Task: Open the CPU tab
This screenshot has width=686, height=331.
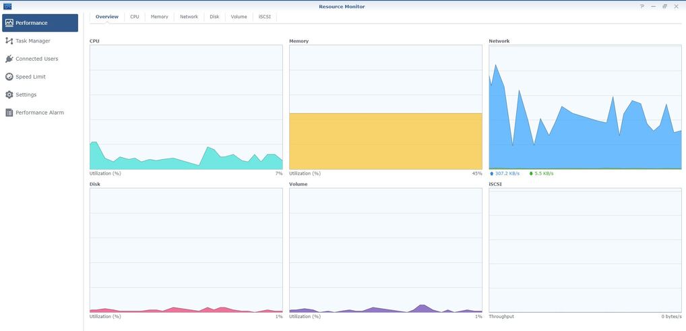Action: pos(135,17)
